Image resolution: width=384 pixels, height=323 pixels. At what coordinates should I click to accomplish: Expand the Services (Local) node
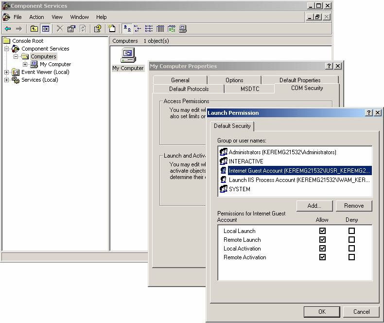point(7,80)
